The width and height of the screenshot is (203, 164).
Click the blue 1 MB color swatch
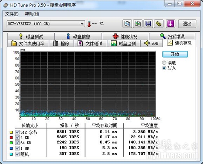11,148
